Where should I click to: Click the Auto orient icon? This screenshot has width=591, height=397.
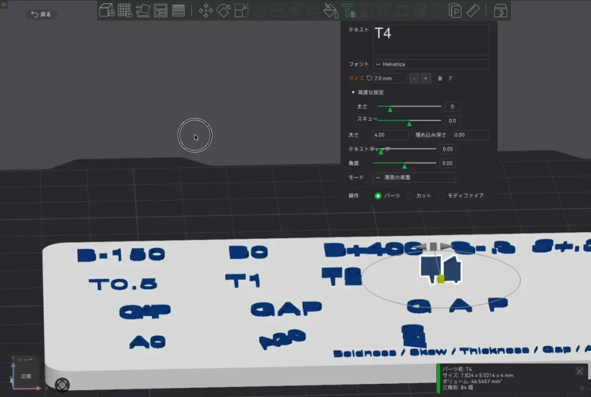[x=143, y=10]
